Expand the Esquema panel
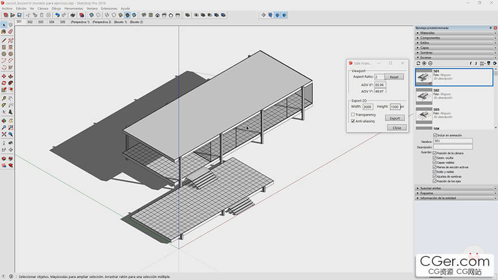Image resolution: width=498 pixels, height=280 pixels. tap(456, 193)
